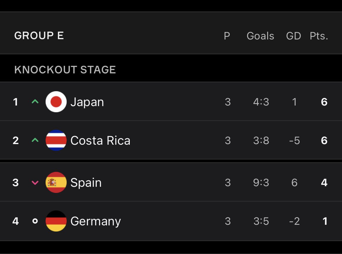Open the Japan team row
The image size is (342, 254).
pos(171,102)
